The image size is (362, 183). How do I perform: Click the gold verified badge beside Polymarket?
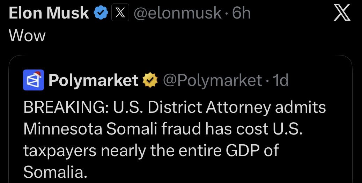click(150, 81)
